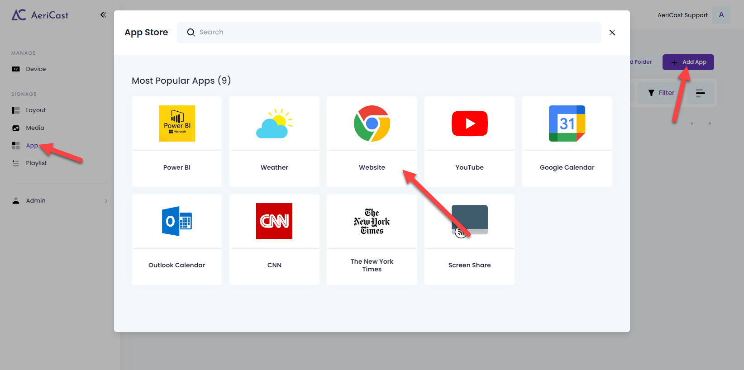The width and height of the screenshot is (744, 370).
Task: Click the YouTube label
Action: tap(470, 167)
